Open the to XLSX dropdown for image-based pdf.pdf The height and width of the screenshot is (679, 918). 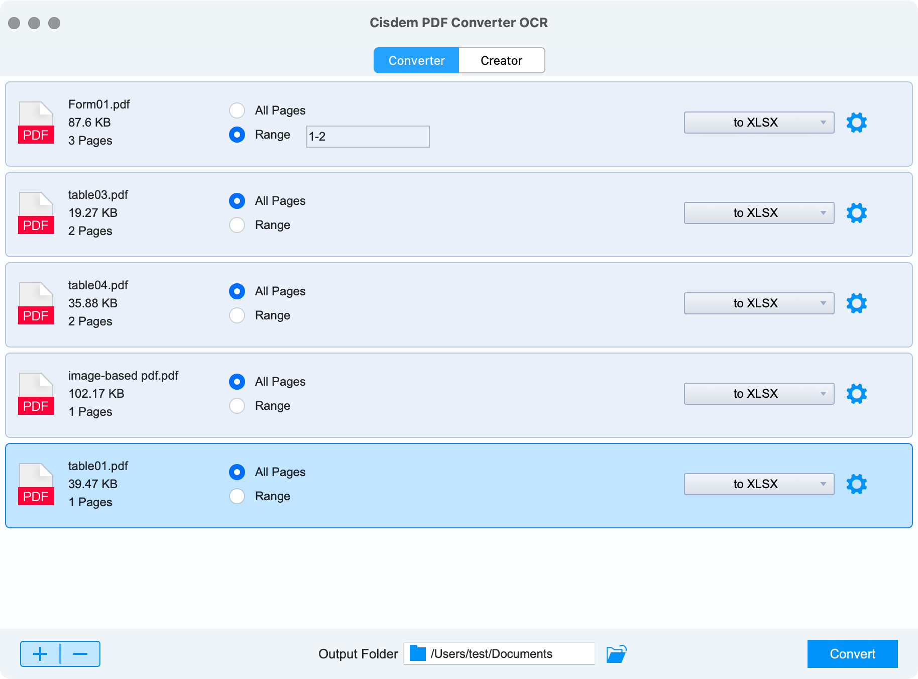pyautogui.click(x=759, y=394)
